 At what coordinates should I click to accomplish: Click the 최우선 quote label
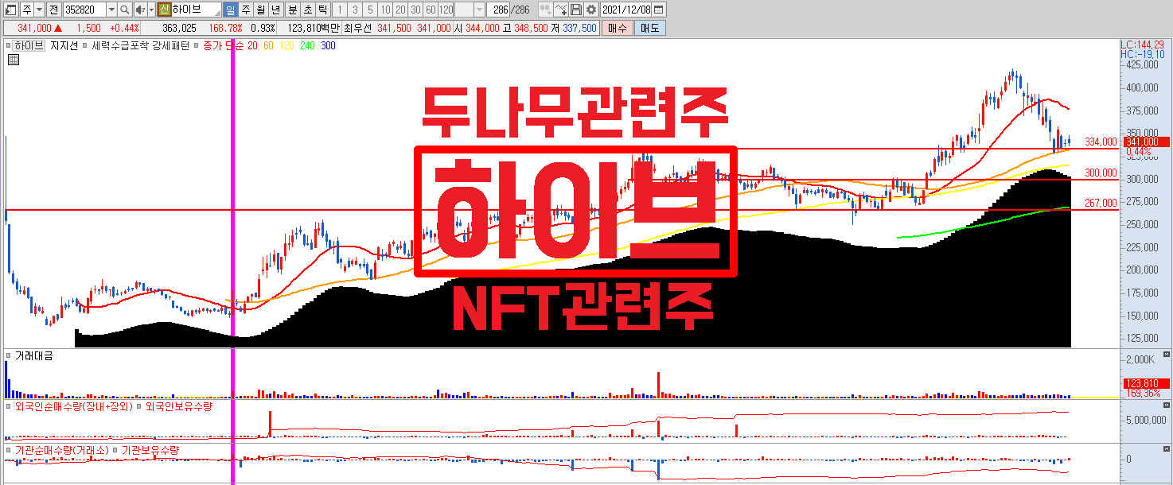[x=359, y=28]
